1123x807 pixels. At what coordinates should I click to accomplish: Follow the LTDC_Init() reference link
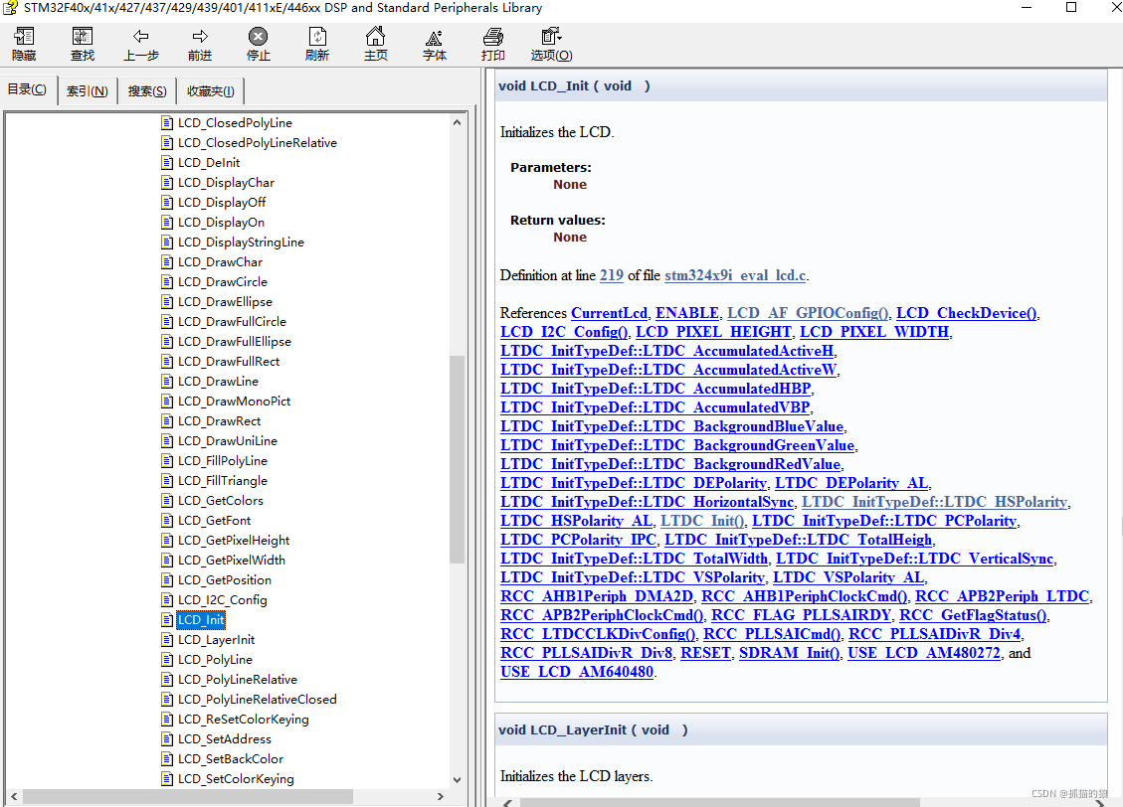click(x=702, y=521)
